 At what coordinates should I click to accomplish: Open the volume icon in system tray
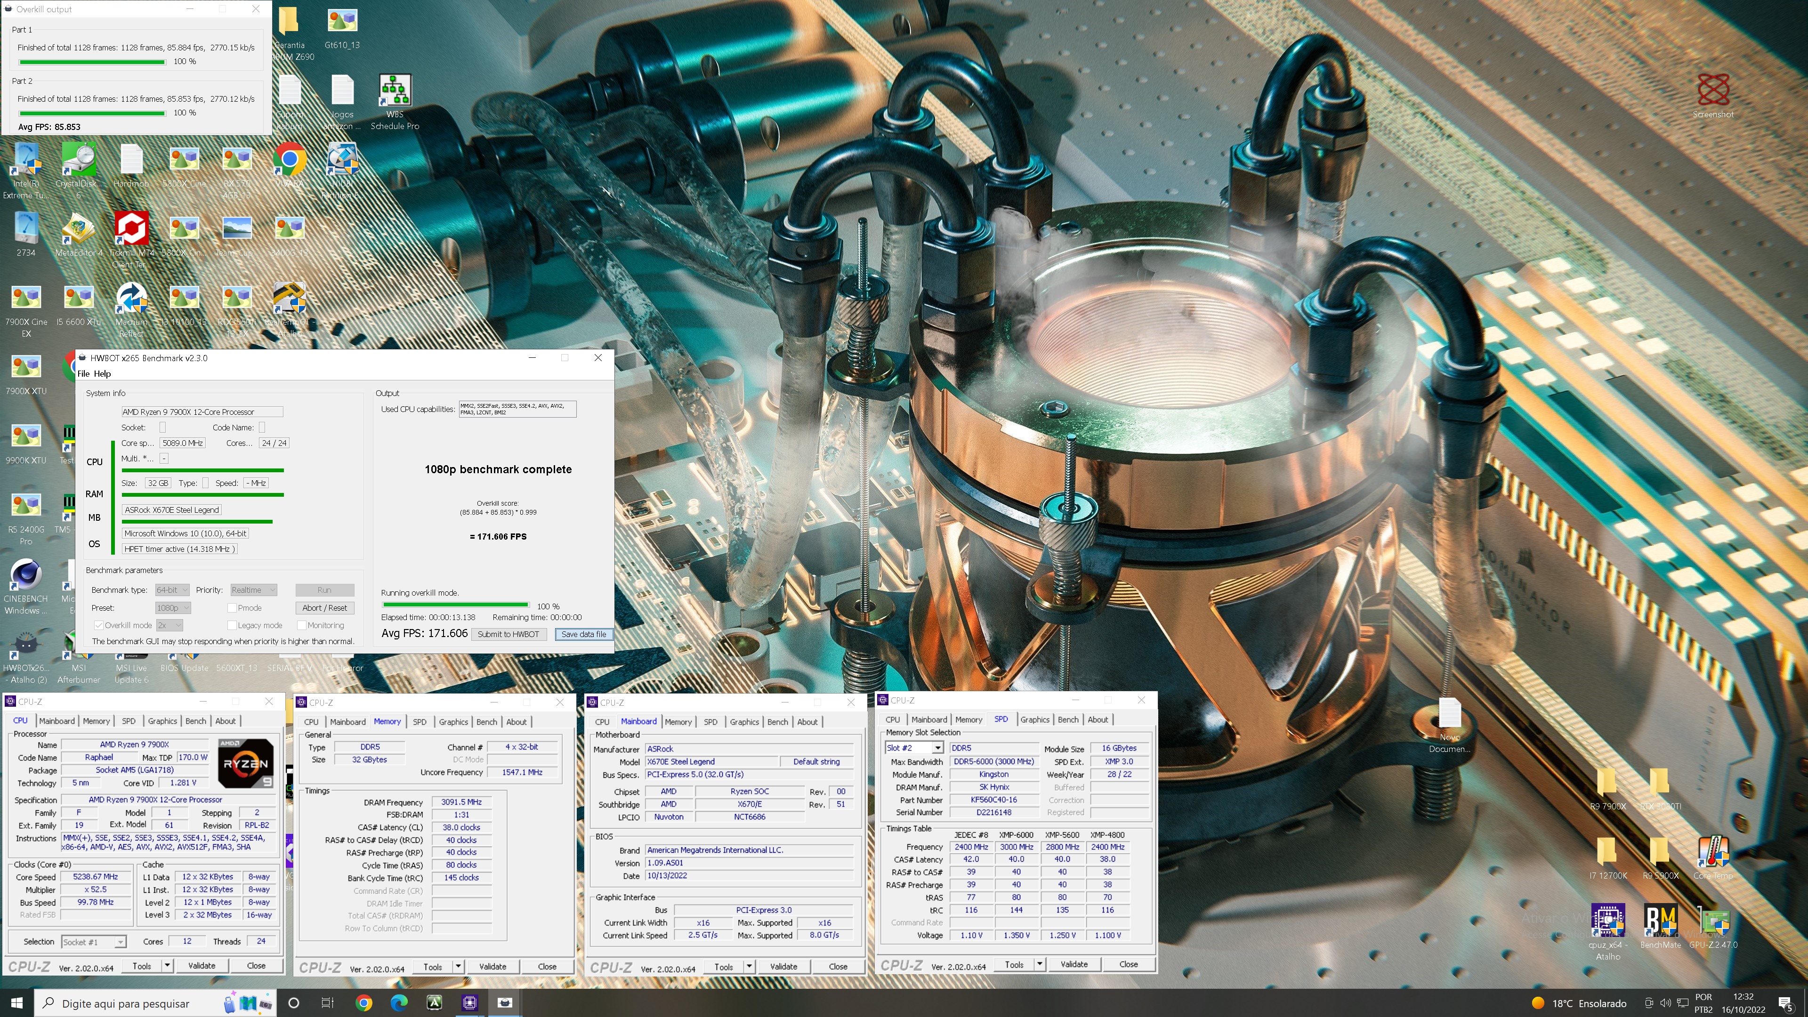tap(1665, 1003)
